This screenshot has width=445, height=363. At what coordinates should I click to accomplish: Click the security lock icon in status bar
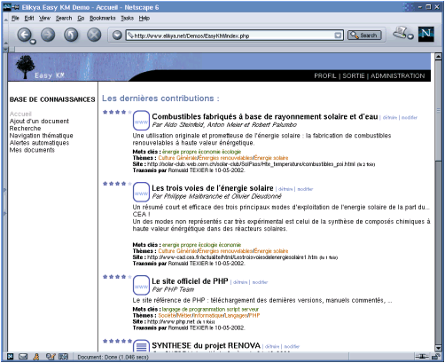435,357
